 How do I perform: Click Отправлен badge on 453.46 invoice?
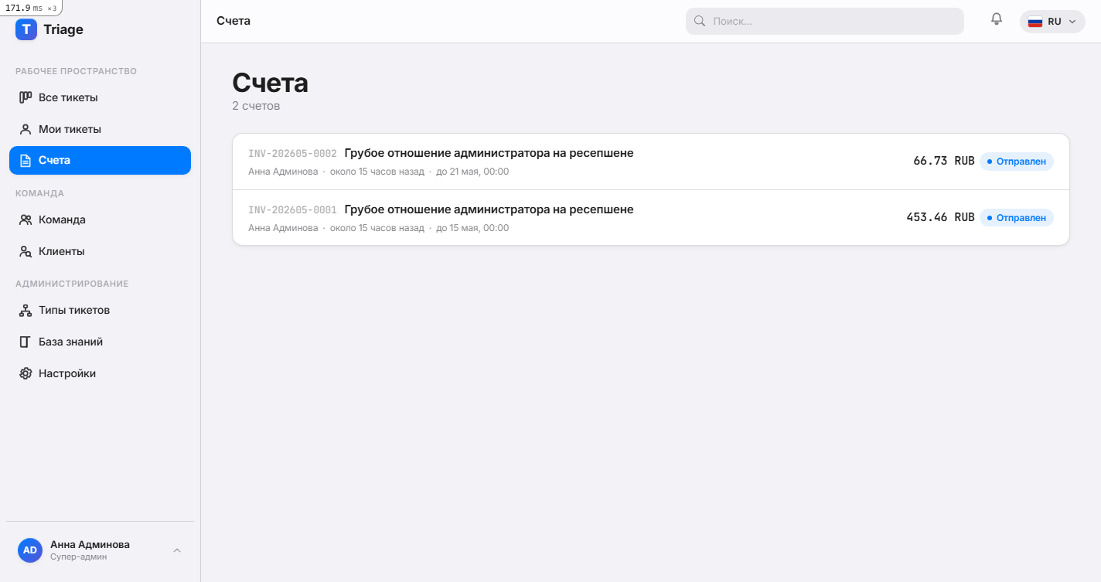point(1017,218)
